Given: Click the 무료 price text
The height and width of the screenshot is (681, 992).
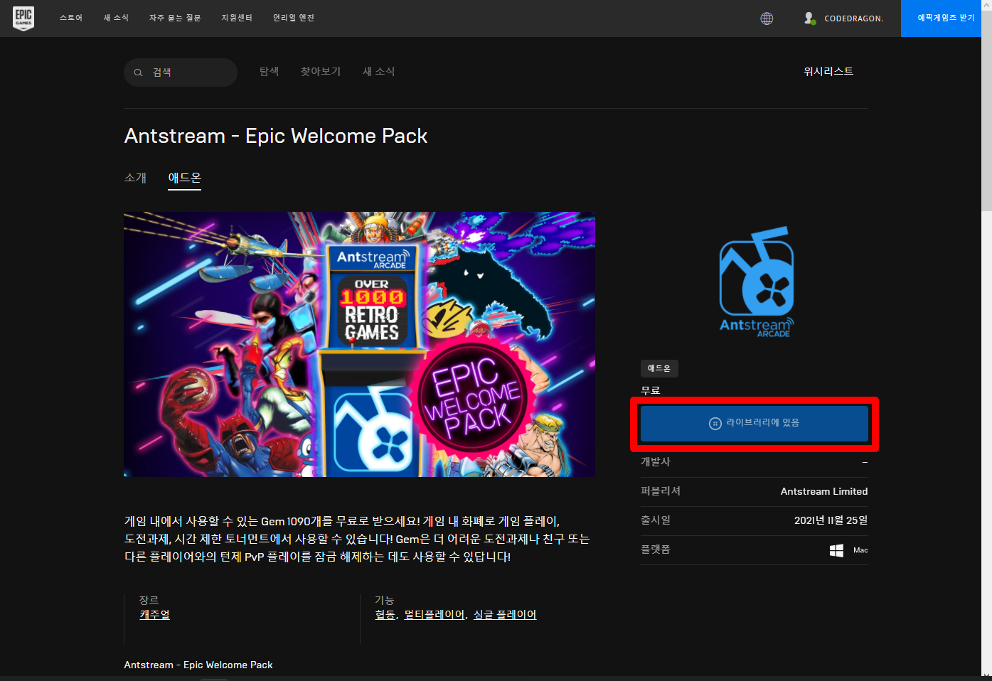Looking at the screenshot, I should (651, 390).
